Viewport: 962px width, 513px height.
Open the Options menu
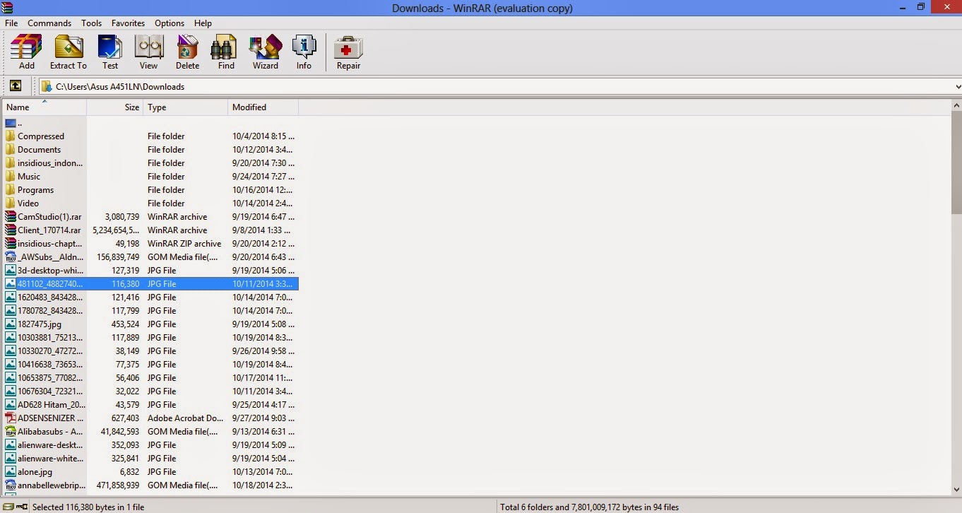point(170,23)
